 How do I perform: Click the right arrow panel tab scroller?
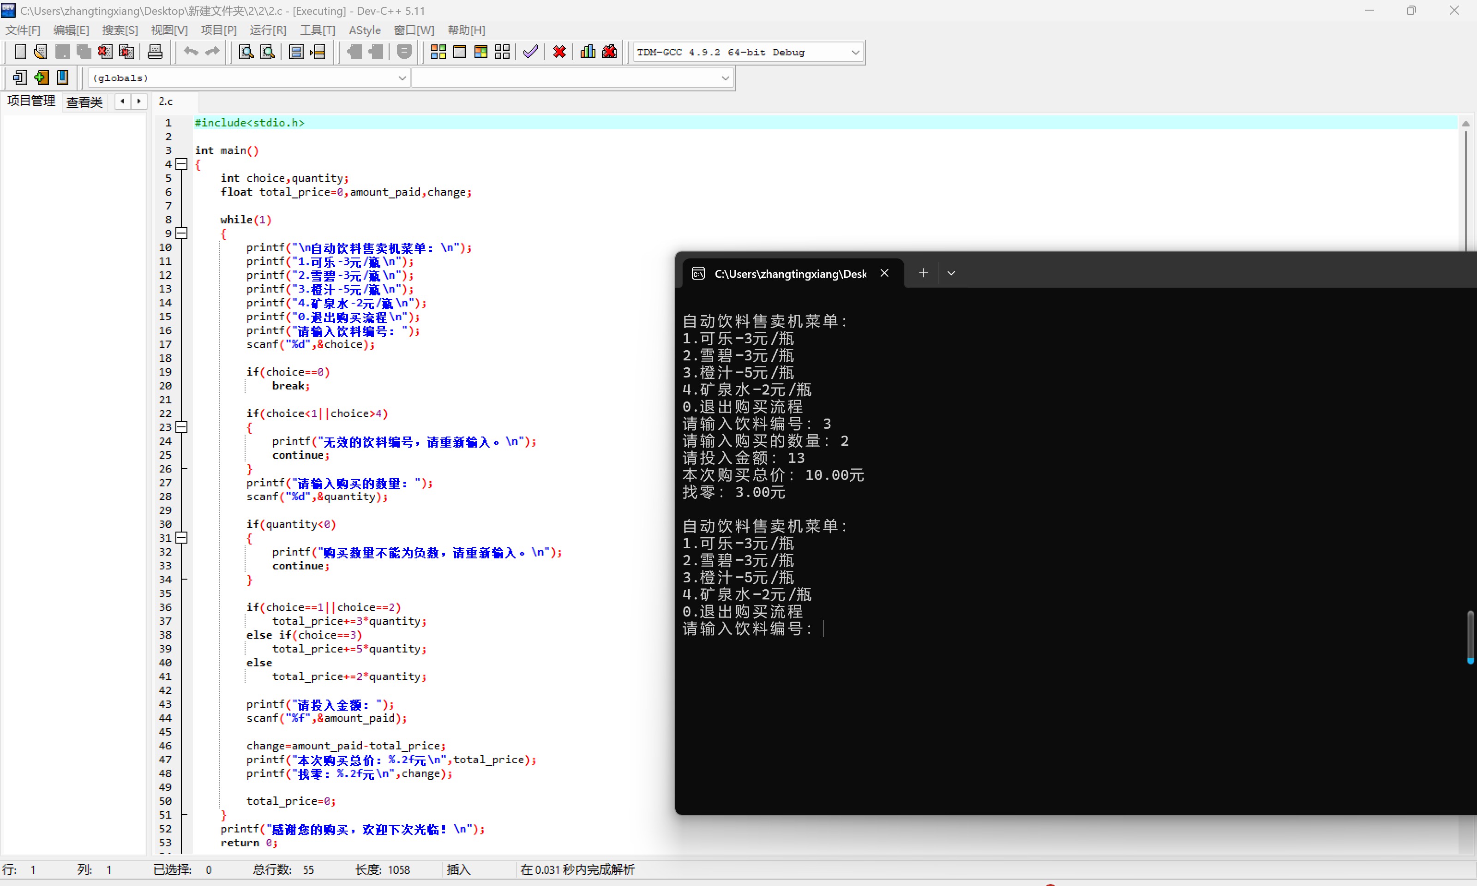[139, 101]
